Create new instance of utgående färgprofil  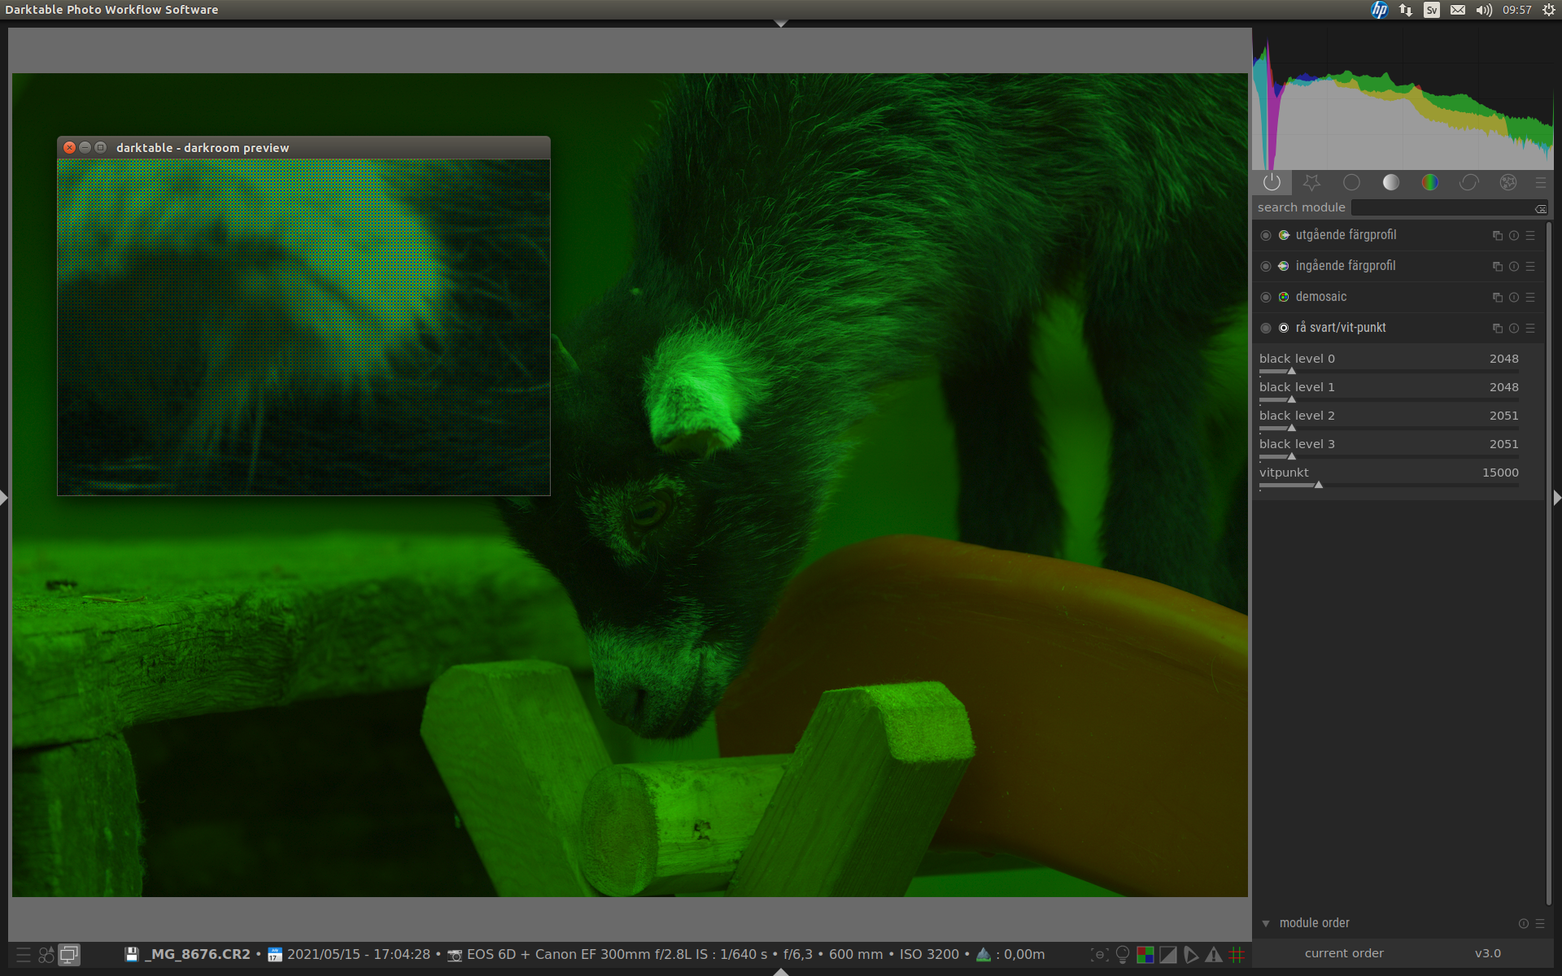[1498, 236]
